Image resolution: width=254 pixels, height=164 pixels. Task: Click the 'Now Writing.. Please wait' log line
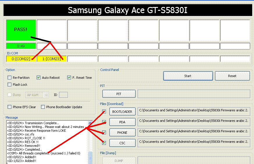45,127
